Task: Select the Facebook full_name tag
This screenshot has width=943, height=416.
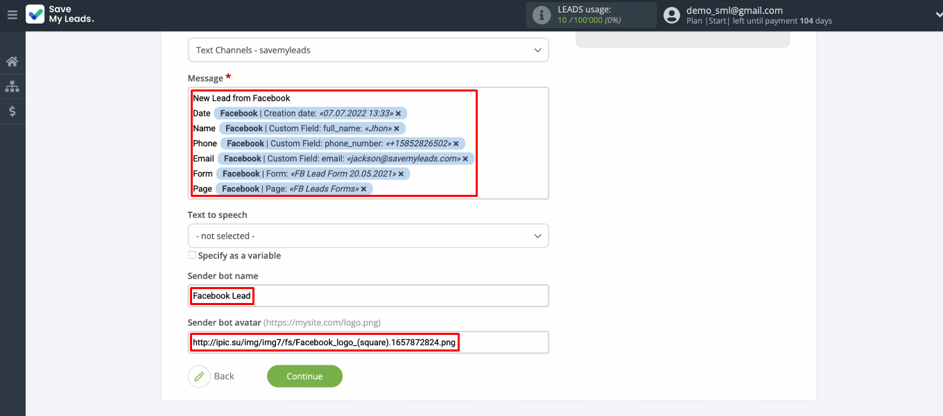Action: tap(312, 128)
